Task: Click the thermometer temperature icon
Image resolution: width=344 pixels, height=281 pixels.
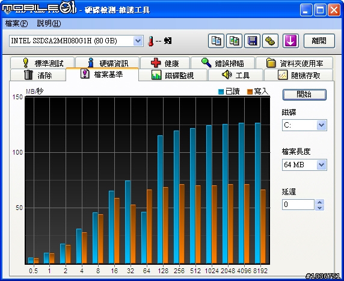Action: click(x=151, y=41)
